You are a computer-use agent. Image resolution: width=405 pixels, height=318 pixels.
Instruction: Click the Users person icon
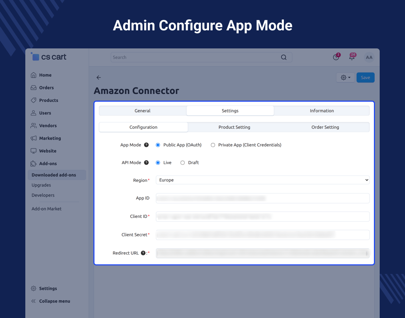(x=34, y=113)
